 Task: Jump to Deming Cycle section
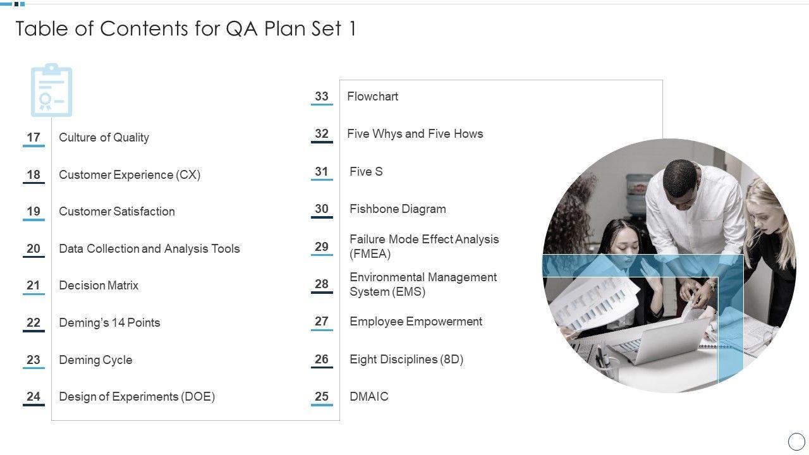point(95,360)
